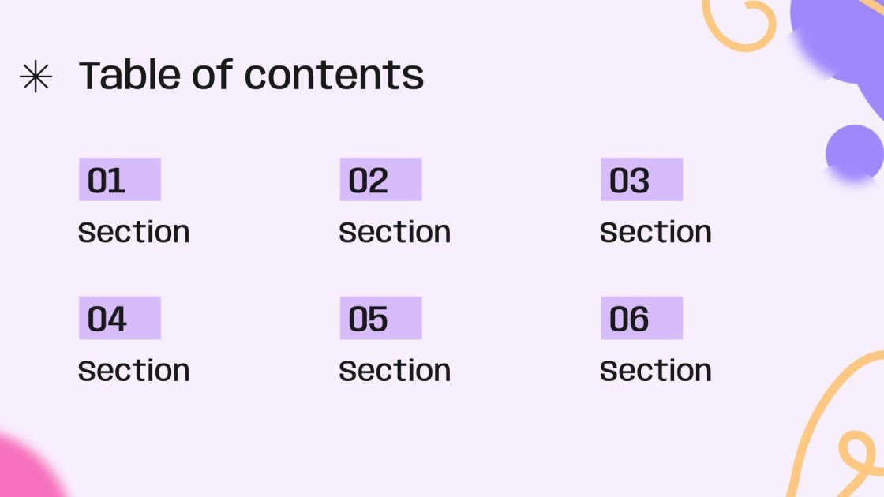Click the 06 number box
884x497 pixels.
(641, 318)
